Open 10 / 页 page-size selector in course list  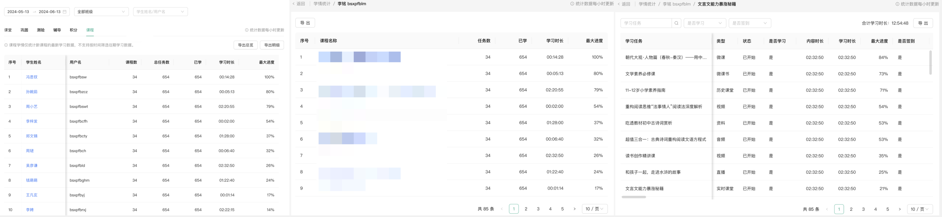coord(595,209)
